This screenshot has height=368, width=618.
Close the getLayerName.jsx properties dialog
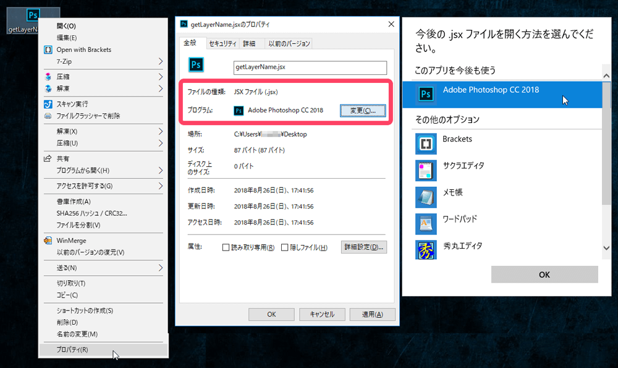pos(391,24)
